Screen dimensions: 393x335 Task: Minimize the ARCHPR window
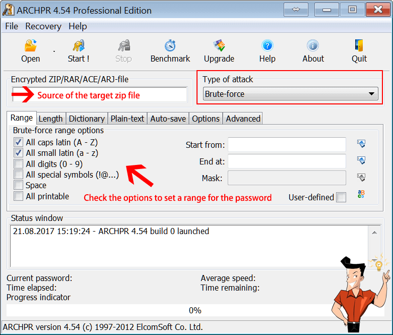326,10
